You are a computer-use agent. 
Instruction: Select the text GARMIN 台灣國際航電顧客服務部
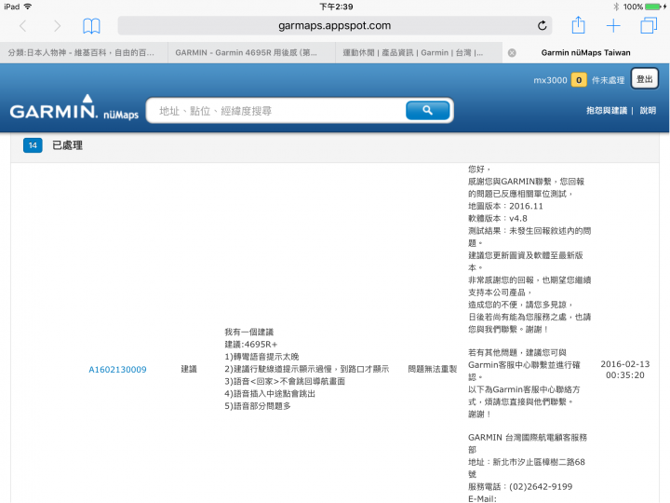(528, 443)
